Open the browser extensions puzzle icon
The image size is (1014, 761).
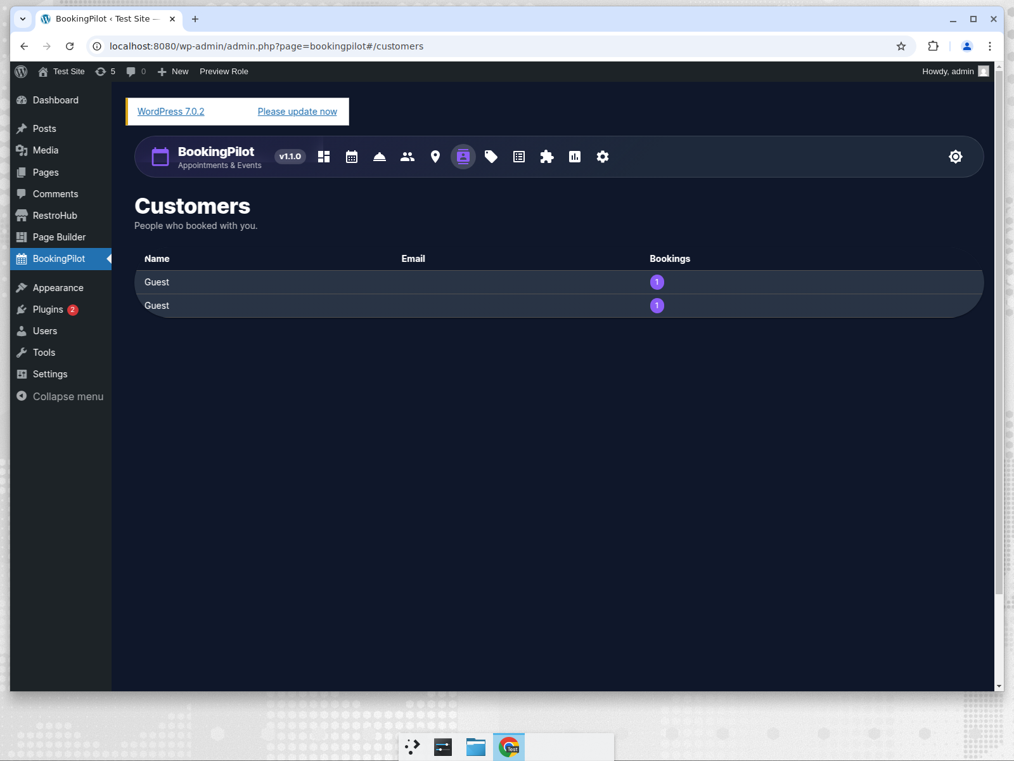coord(933,46)
